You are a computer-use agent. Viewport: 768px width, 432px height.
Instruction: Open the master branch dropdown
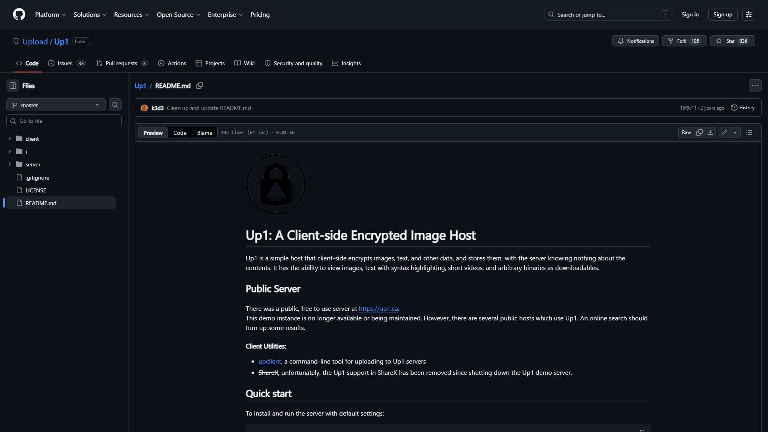[x=56, y=105]
